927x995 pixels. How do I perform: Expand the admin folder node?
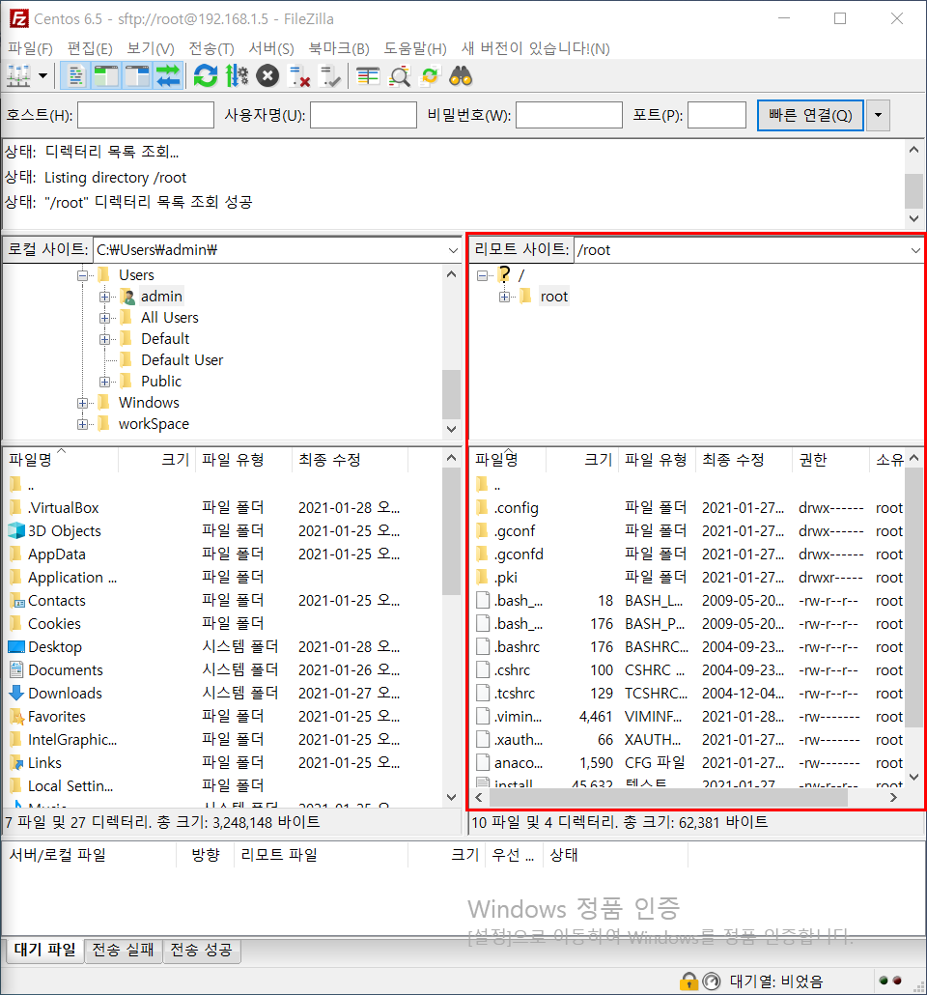(104, 297)
